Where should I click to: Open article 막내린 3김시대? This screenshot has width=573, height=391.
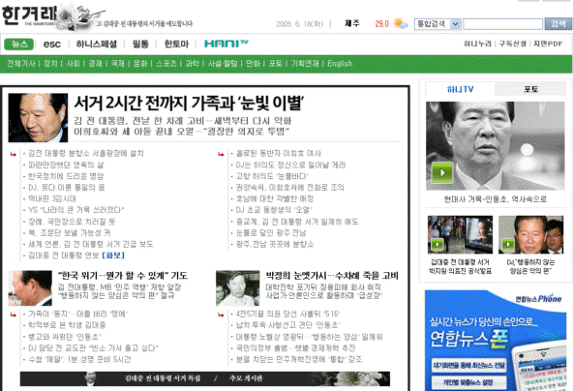tap(52, 198)
